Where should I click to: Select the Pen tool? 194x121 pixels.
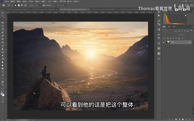(x=3, y=75)
